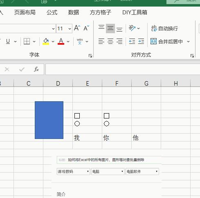200x198 pixels.
Task: Open the 公式 ribbon tab
Action: [52, 12]
